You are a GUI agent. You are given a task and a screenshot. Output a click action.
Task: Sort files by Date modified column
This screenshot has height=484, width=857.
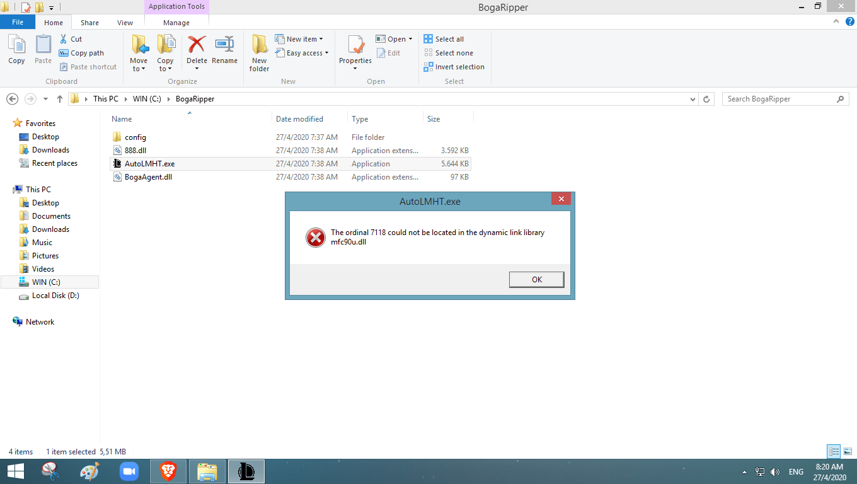[x=299, y=119]
